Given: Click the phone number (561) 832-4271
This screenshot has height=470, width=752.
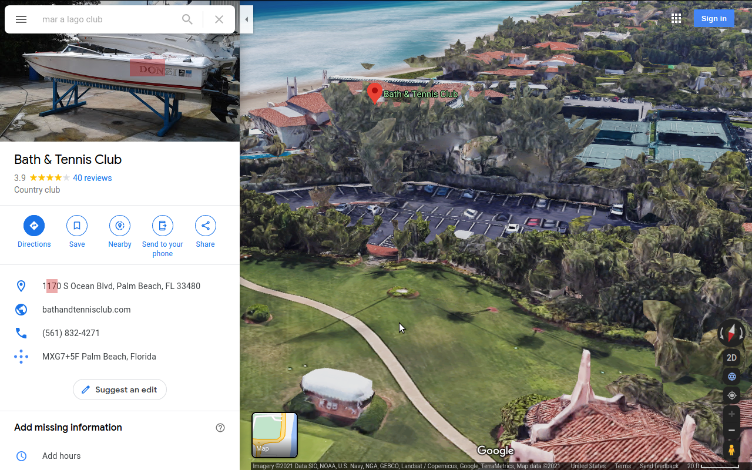Looking at the screenshot, I should (71, 333).
